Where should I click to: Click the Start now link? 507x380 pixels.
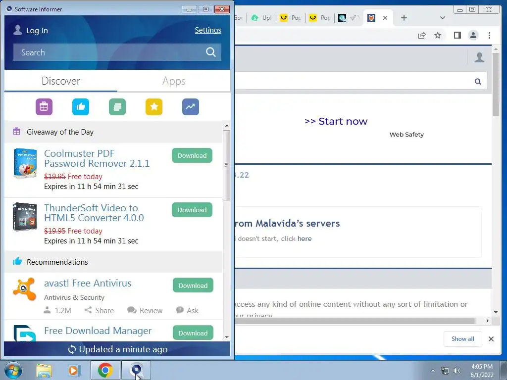(x=336, y=121)
